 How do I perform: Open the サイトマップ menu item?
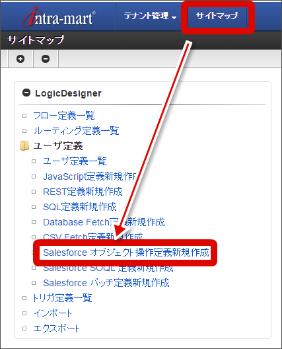click(x=217, y=16)
